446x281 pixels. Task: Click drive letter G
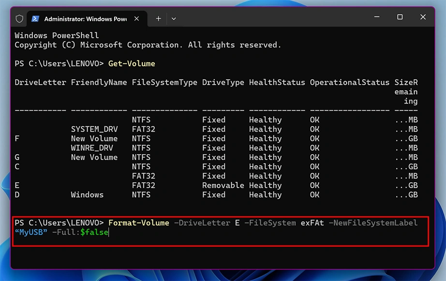[17, 157]
